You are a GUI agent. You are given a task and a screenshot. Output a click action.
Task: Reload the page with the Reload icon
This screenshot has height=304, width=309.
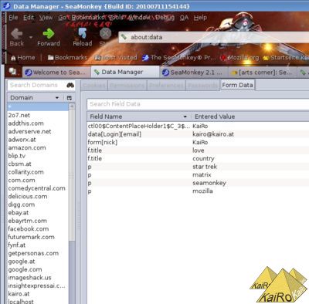(x=83, y=34)
